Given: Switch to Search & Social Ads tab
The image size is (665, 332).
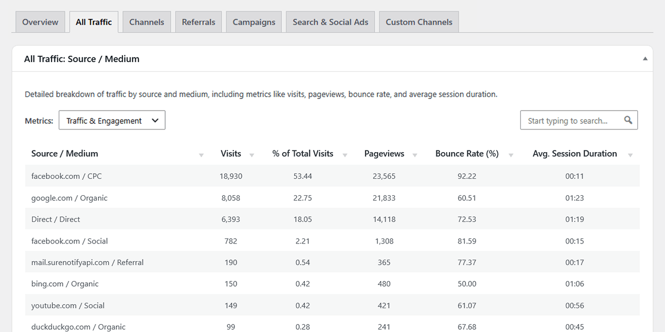Looking at the screenshot, I should (x=330, y=22).
